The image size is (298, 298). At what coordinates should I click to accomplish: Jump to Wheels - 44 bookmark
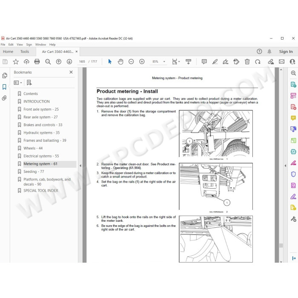[x=33, y=148]
